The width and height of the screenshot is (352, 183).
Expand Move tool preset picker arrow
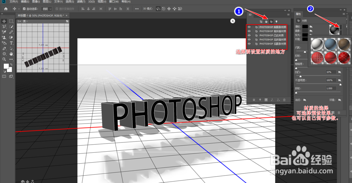tap(19, 9)
